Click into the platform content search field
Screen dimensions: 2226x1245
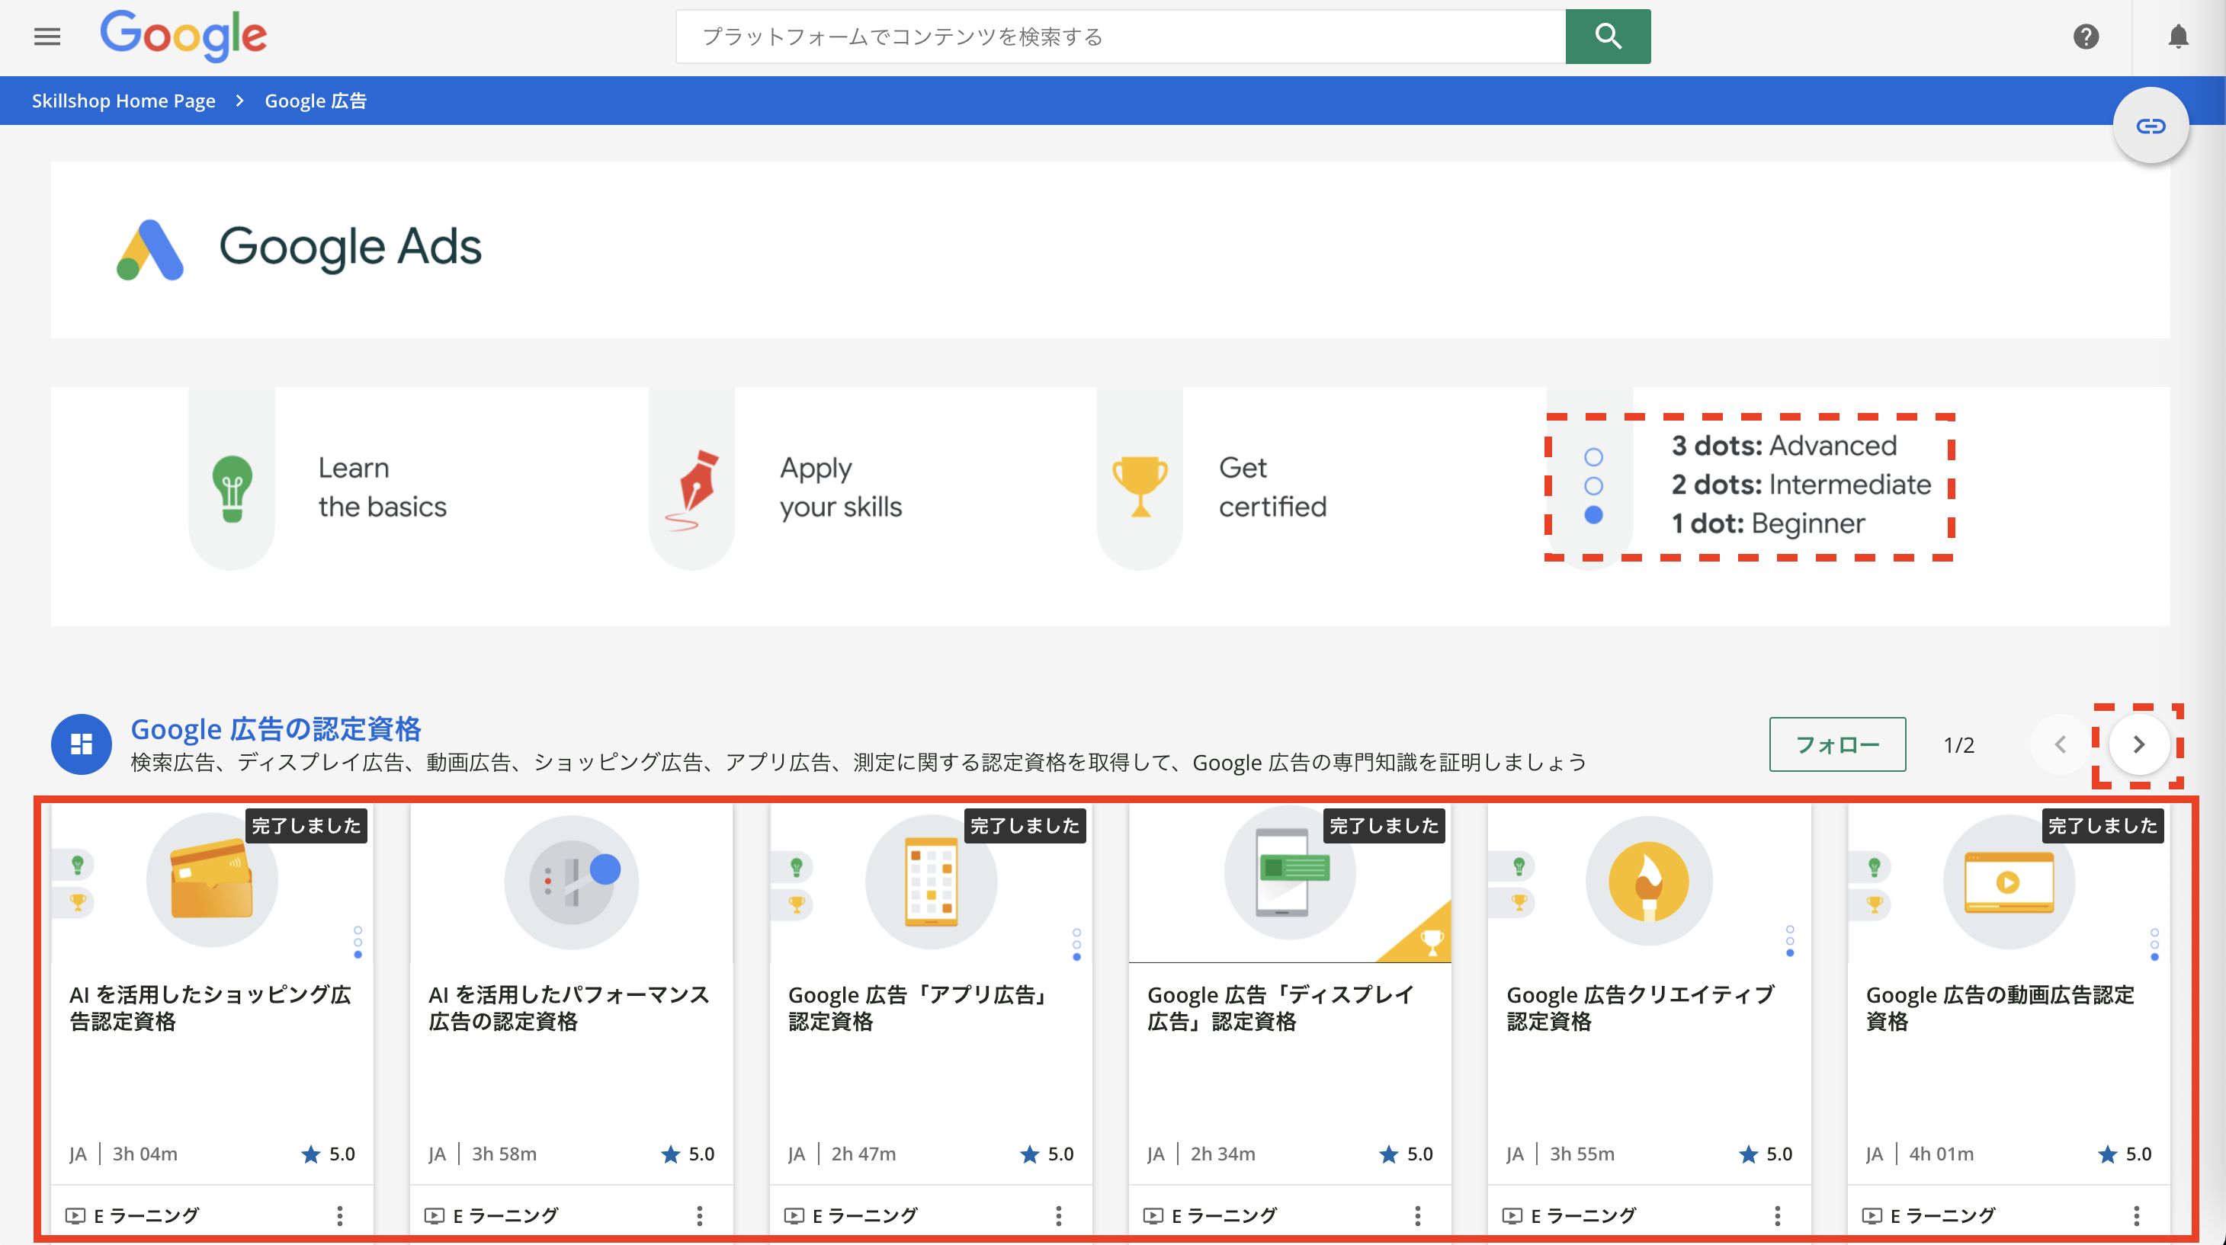(1120, 37)
